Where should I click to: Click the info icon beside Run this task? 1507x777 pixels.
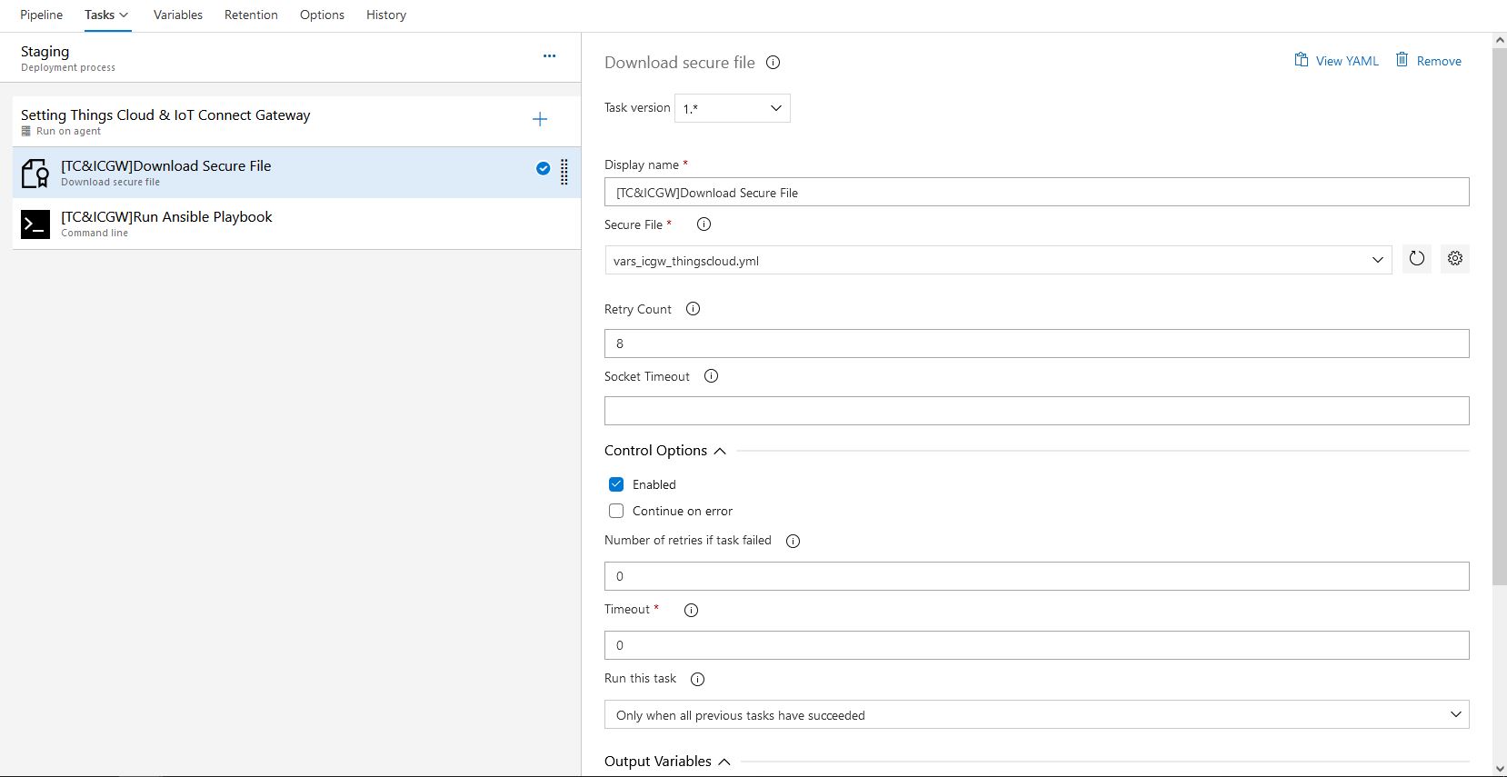tap(697, 679)
